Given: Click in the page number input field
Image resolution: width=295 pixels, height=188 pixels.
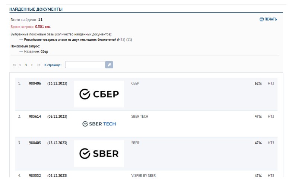Looking at the screenshot, I should click(x=85, y=65).
